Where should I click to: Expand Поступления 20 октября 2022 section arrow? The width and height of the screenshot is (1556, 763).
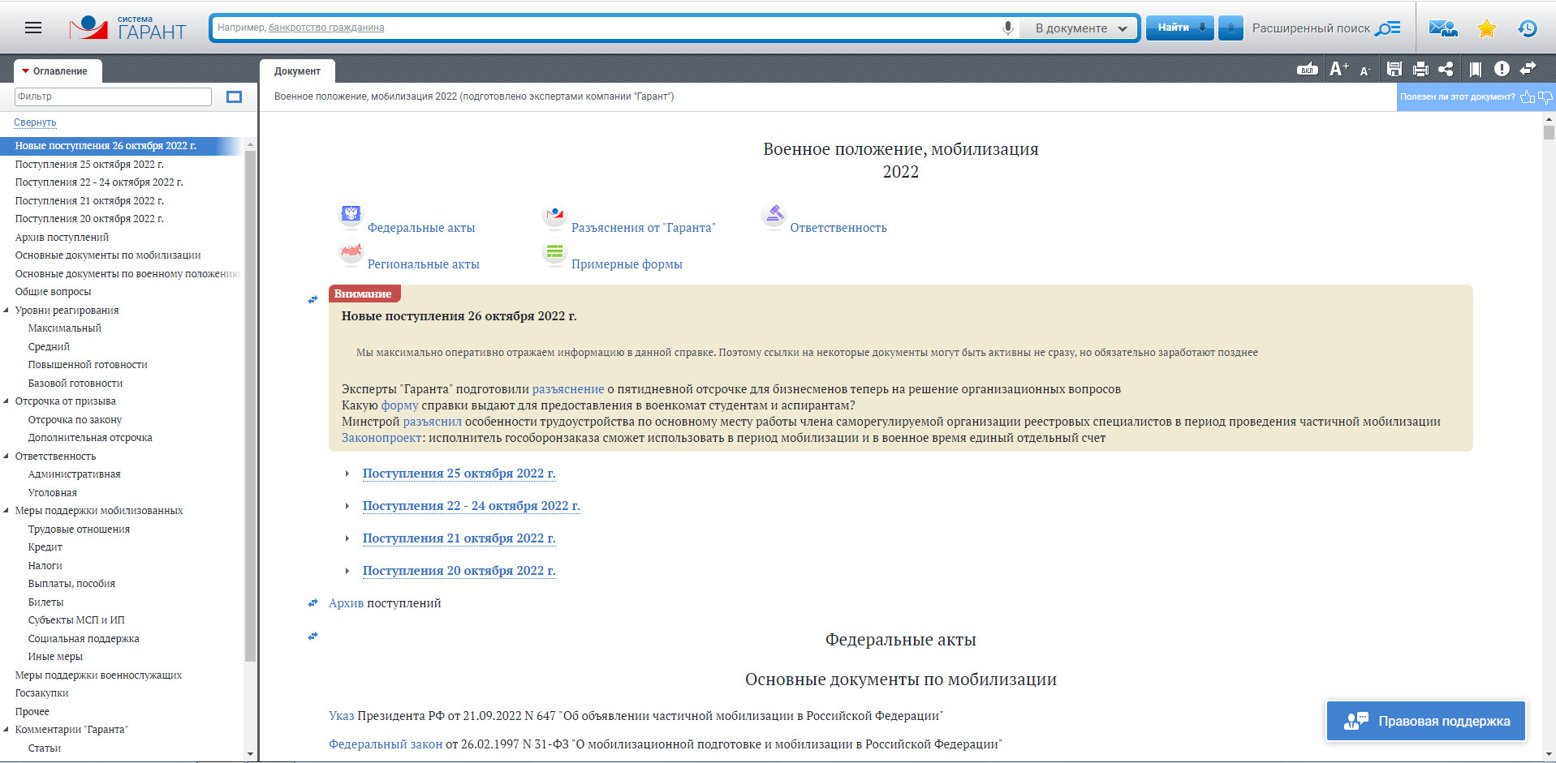point(347,571)
